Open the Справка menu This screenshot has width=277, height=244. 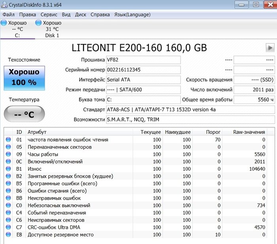[x=100, y=15]
